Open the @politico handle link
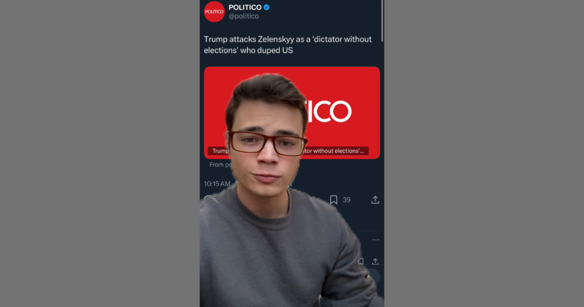Screen dimensions: 584x307 (x=243, y=16)
